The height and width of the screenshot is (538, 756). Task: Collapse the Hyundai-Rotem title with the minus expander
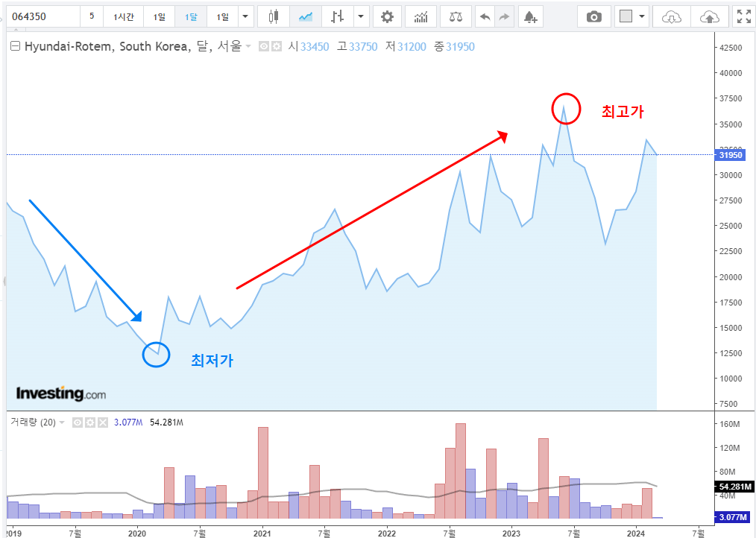point(15,46)
